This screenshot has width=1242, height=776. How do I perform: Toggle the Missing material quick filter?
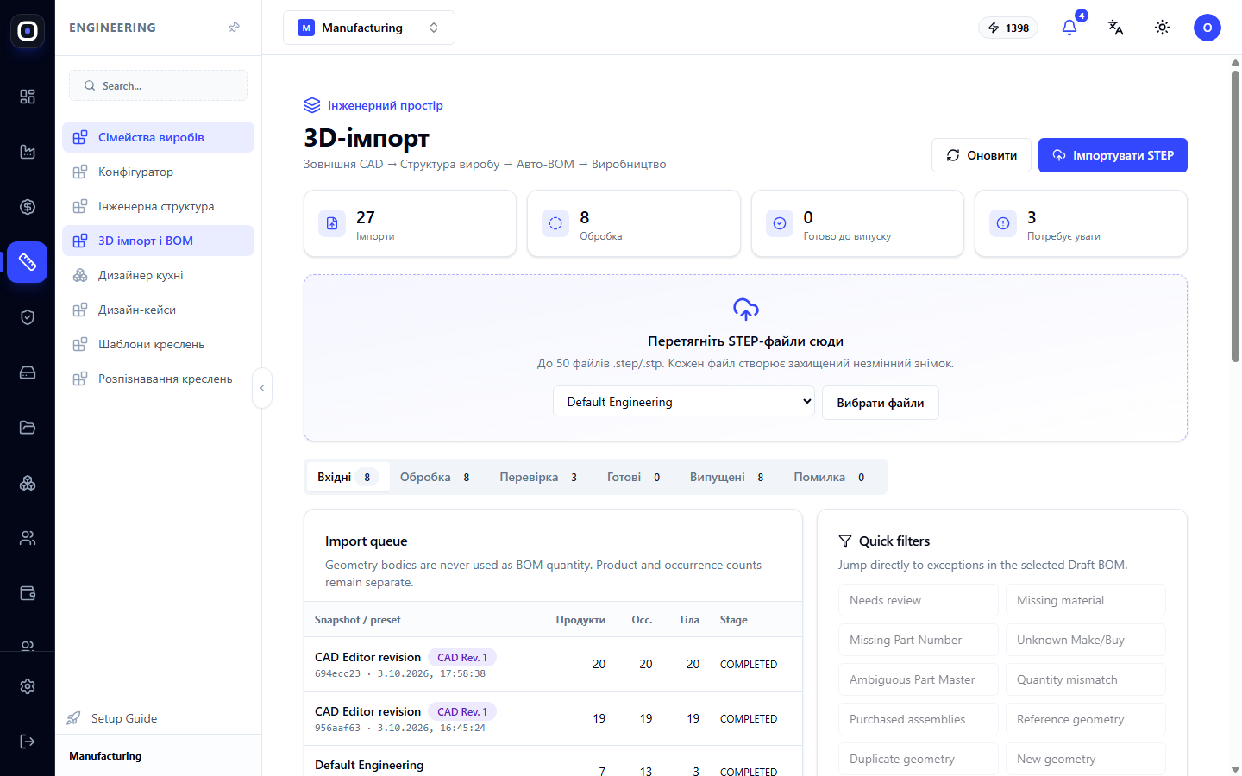(1086, 600)
